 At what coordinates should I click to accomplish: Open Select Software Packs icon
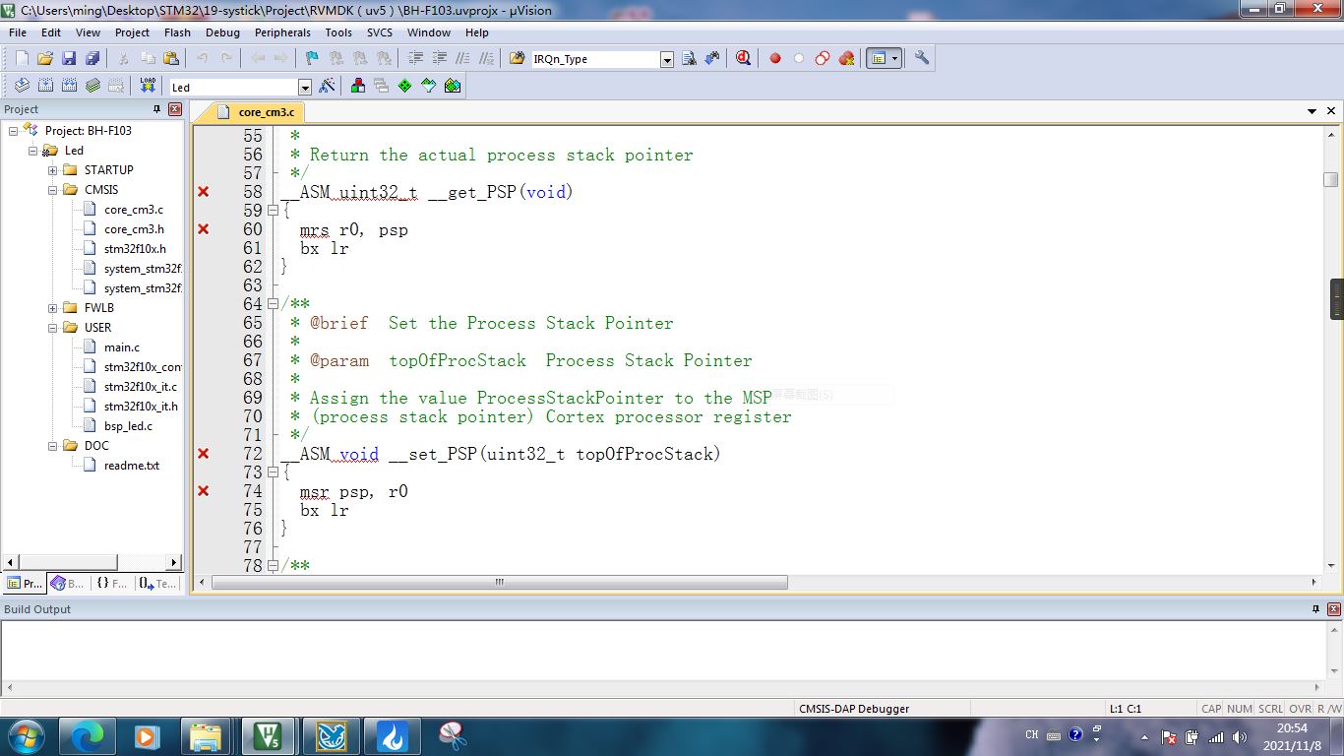(428, 86)
